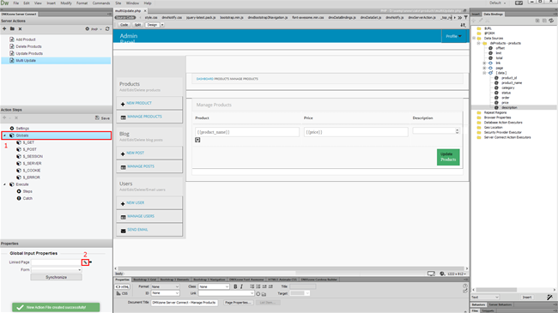Apply italic formatting in Properties inspector
558x313 pixels.
pyautogui.click(x=241, y=286)
